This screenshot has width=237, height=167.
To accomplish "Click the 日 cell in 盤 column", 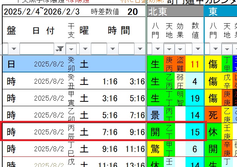I will [x=11, y=64].
